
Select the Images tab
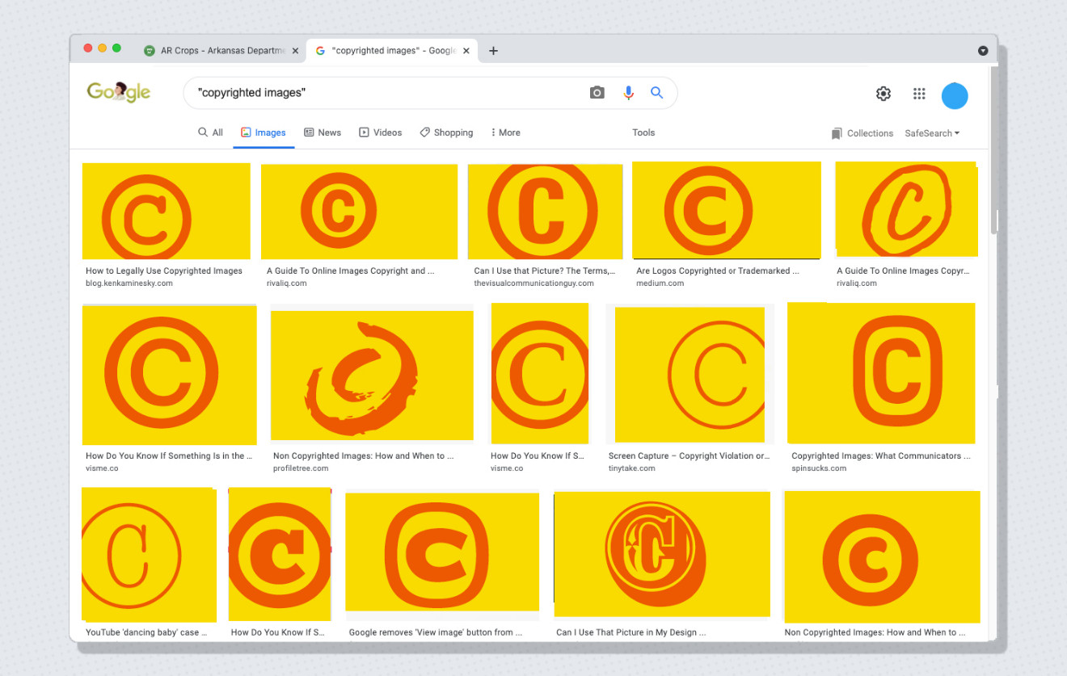264,132
